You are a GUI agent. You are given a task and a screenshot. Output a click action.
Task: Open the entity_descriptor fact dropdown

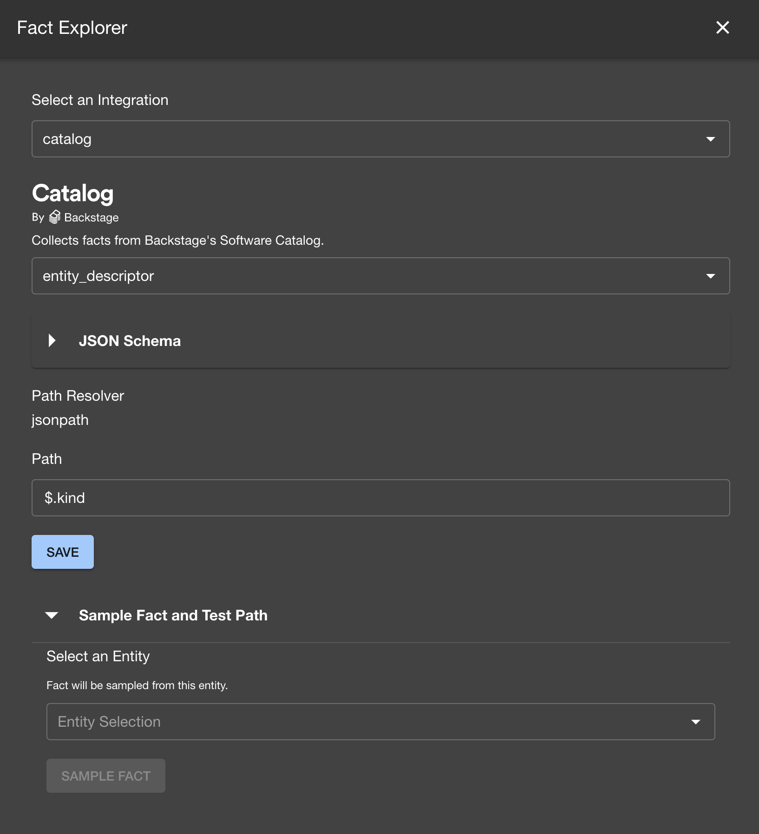pos(380,276)
